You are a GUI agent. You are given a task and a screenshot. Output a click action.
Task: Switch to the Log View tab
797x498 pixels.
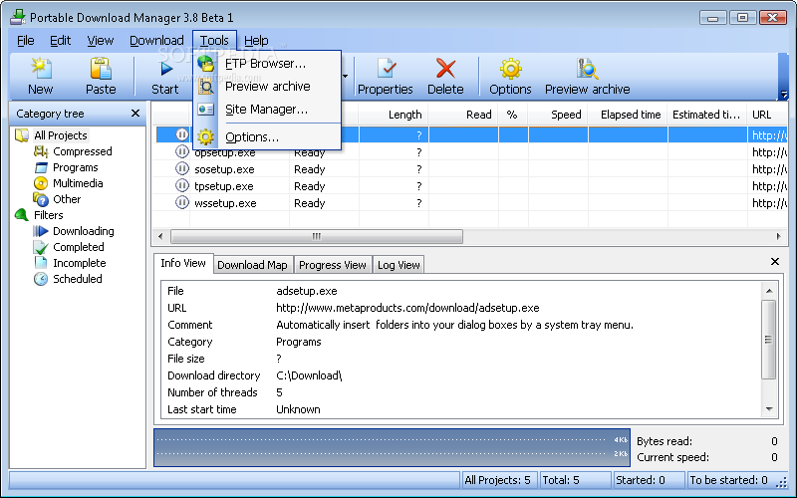398,265
